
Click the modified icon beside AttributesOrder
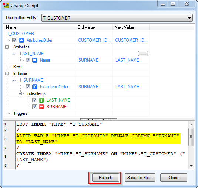pyautogui.click(x=21, y=40)
